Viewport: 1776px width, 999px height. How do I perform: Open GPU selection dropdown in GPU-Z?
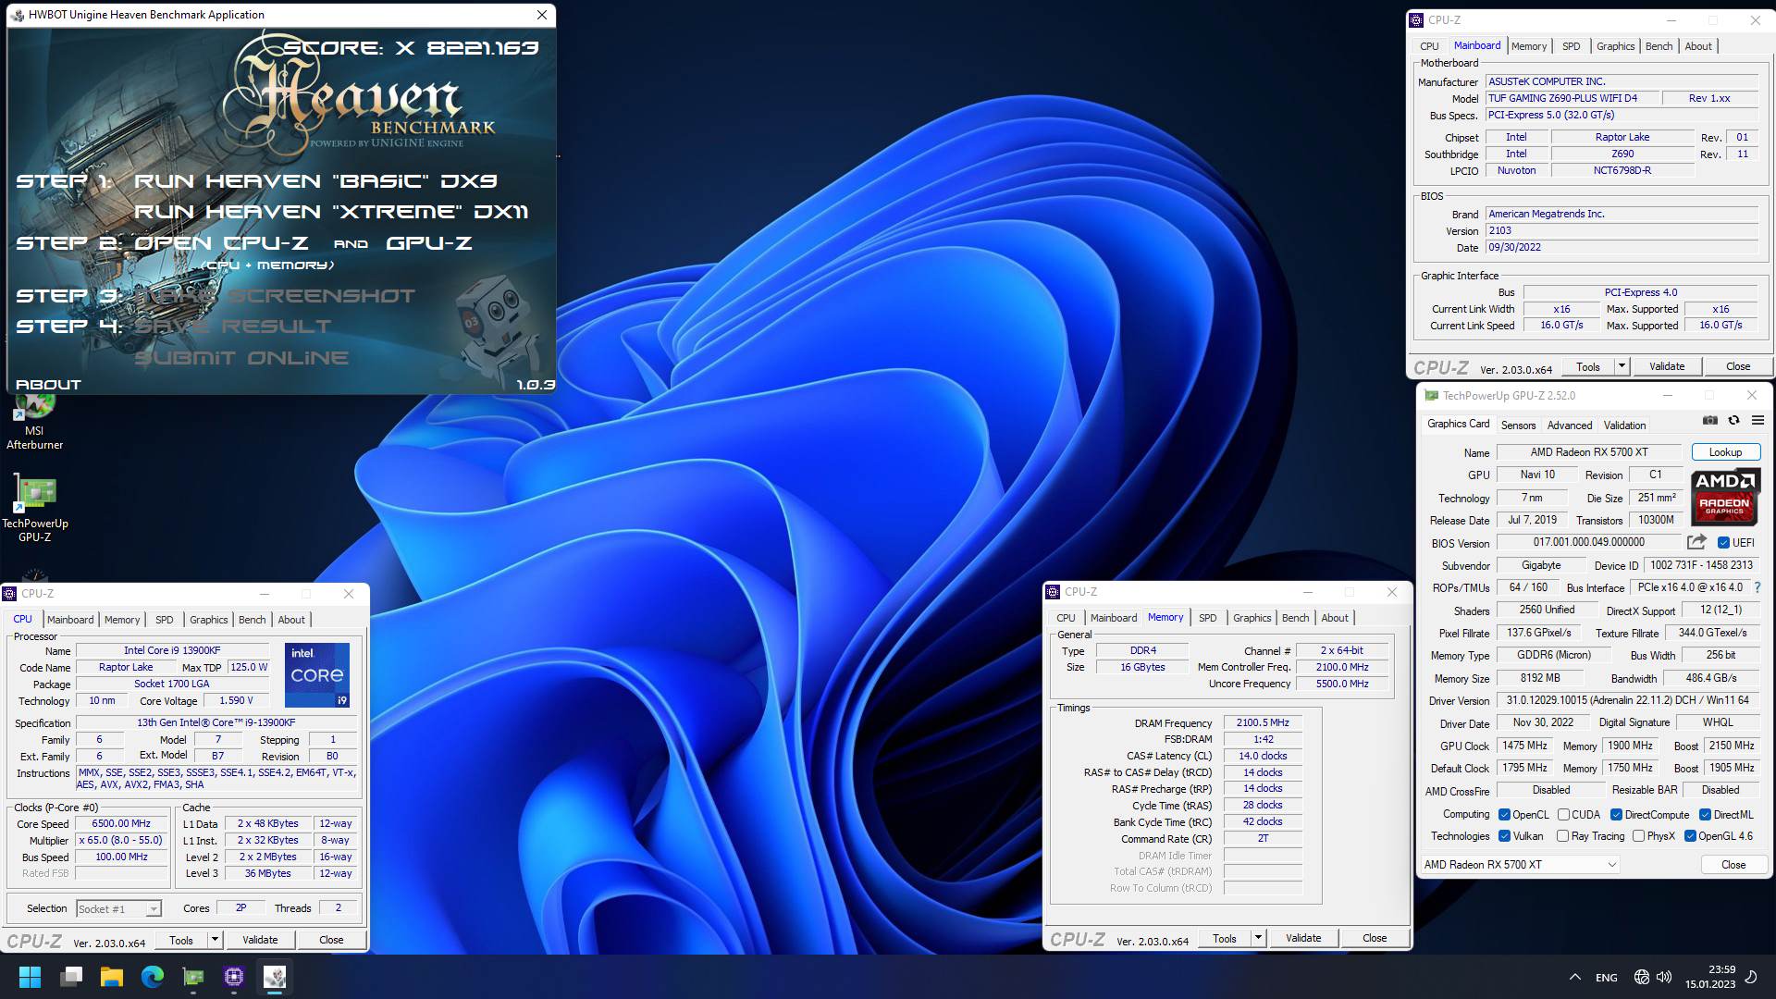point(1520,865)
